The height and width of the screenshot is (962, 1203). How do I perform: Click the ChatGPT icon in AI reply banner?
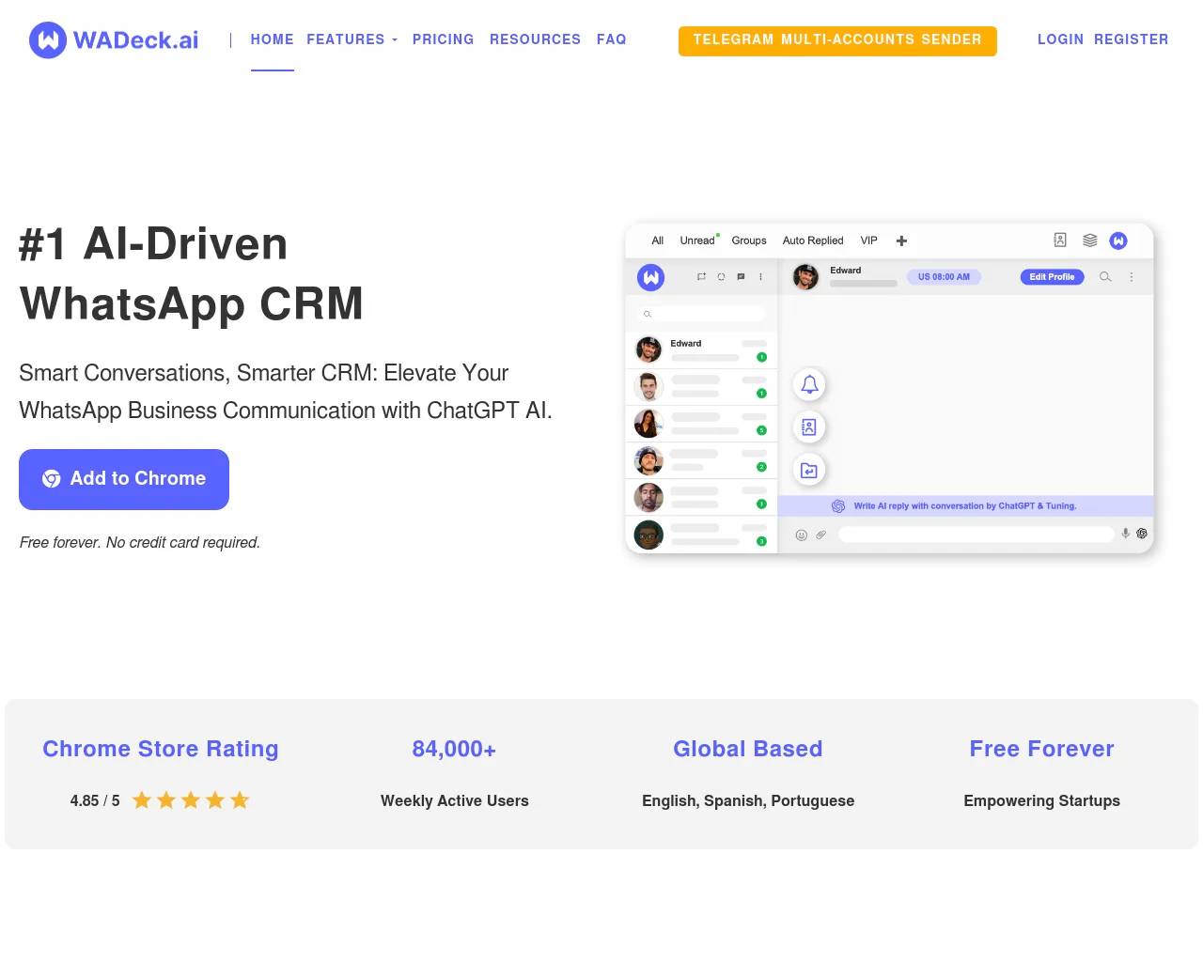838,506
